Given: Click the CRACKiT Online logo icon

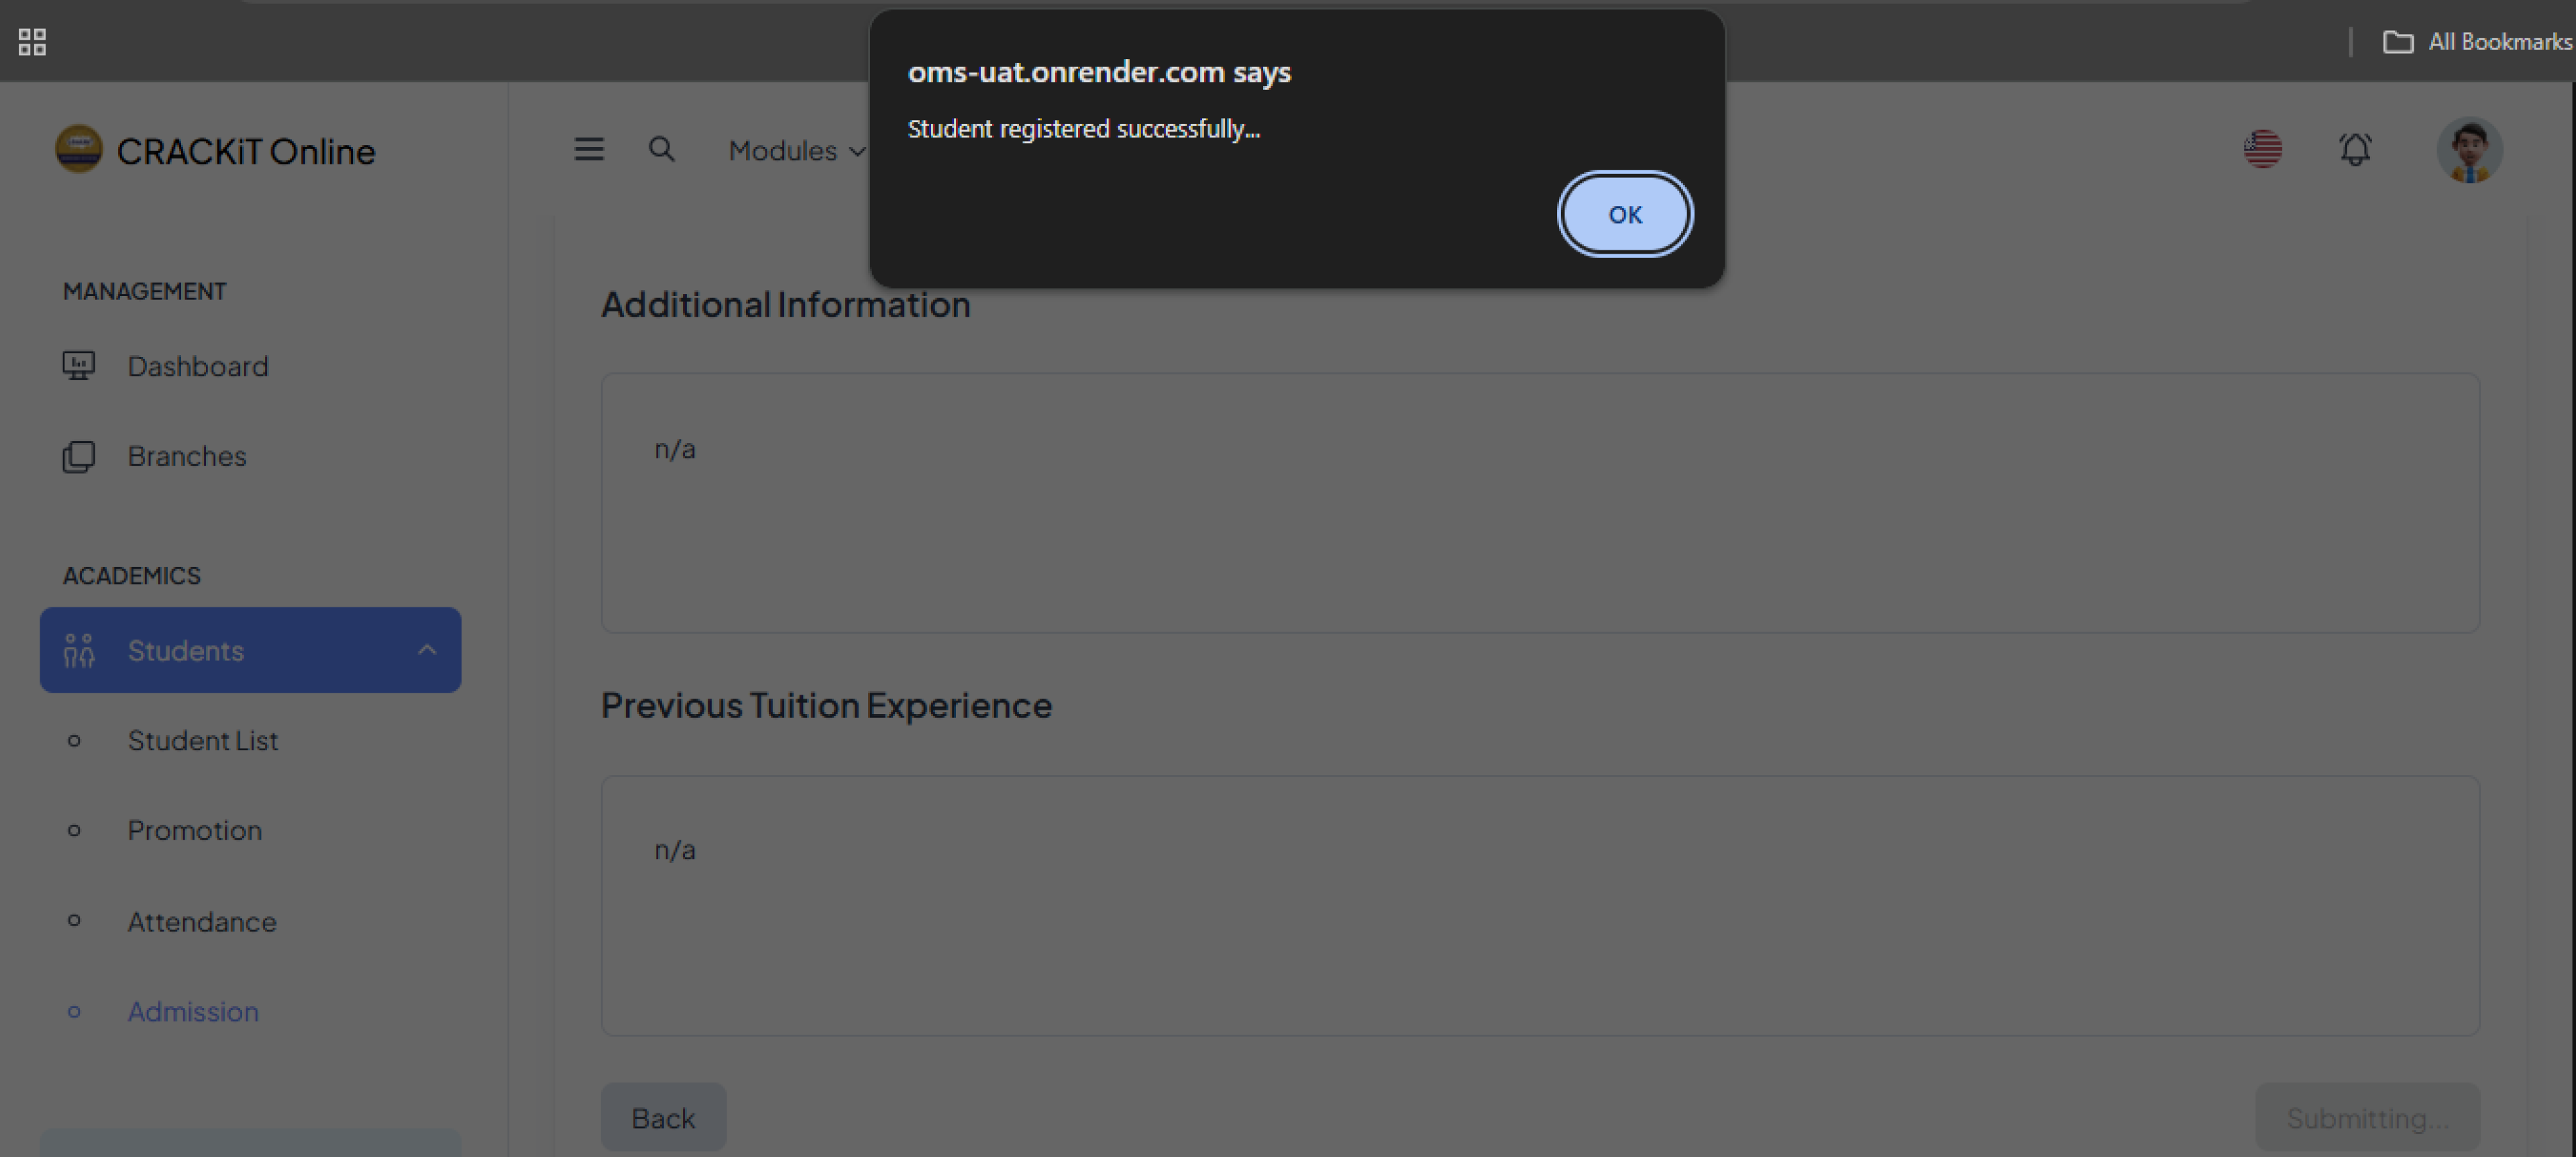Looking at the screenshot, I should (x=78, y=149).
